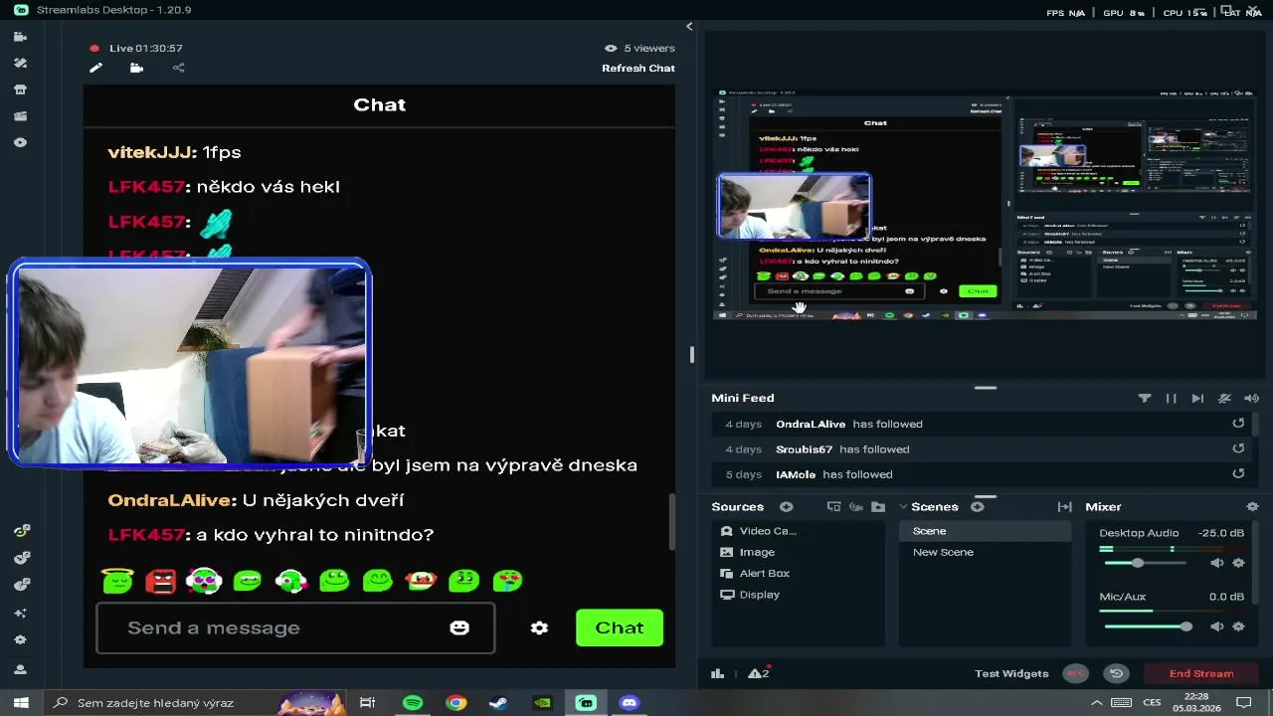
Task: Focus the Send a message field
Action: 295,627
